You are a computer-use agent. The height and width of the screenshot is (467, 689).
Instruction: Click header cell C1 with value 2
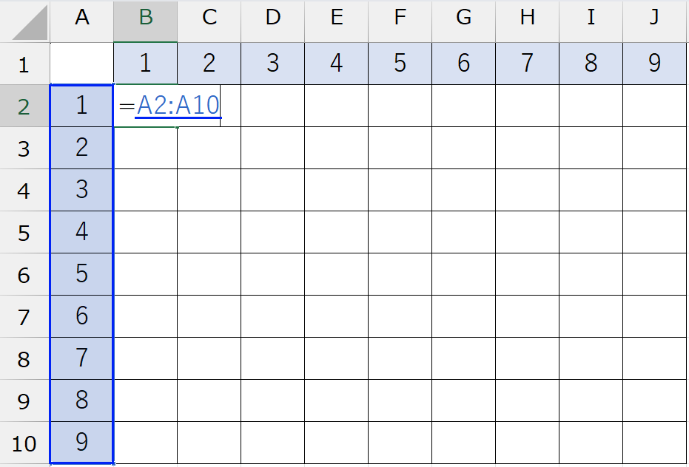(x=209, y=64)
